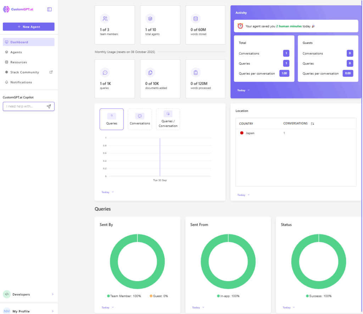Expand the Developers menu in sidebar

pos(28,294)
